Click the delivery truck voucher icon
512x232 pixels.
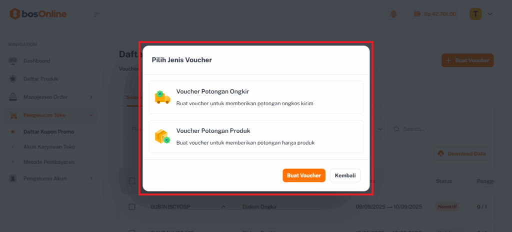click(x=162, y=97)
